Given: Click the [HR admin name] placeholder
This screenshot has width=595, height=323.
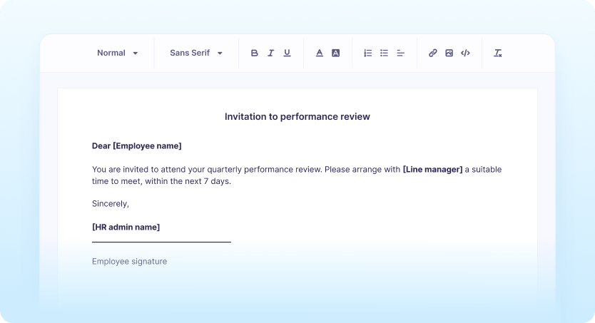Looking at the screenshot, I should tap(126, 227).
